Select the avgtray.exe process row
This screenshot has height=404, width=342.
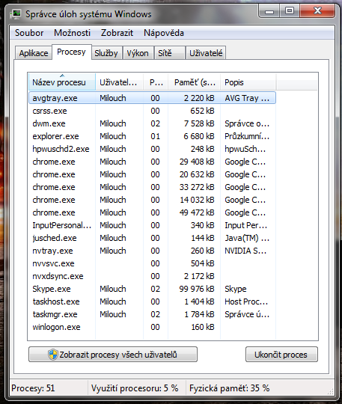pos(152,98)
